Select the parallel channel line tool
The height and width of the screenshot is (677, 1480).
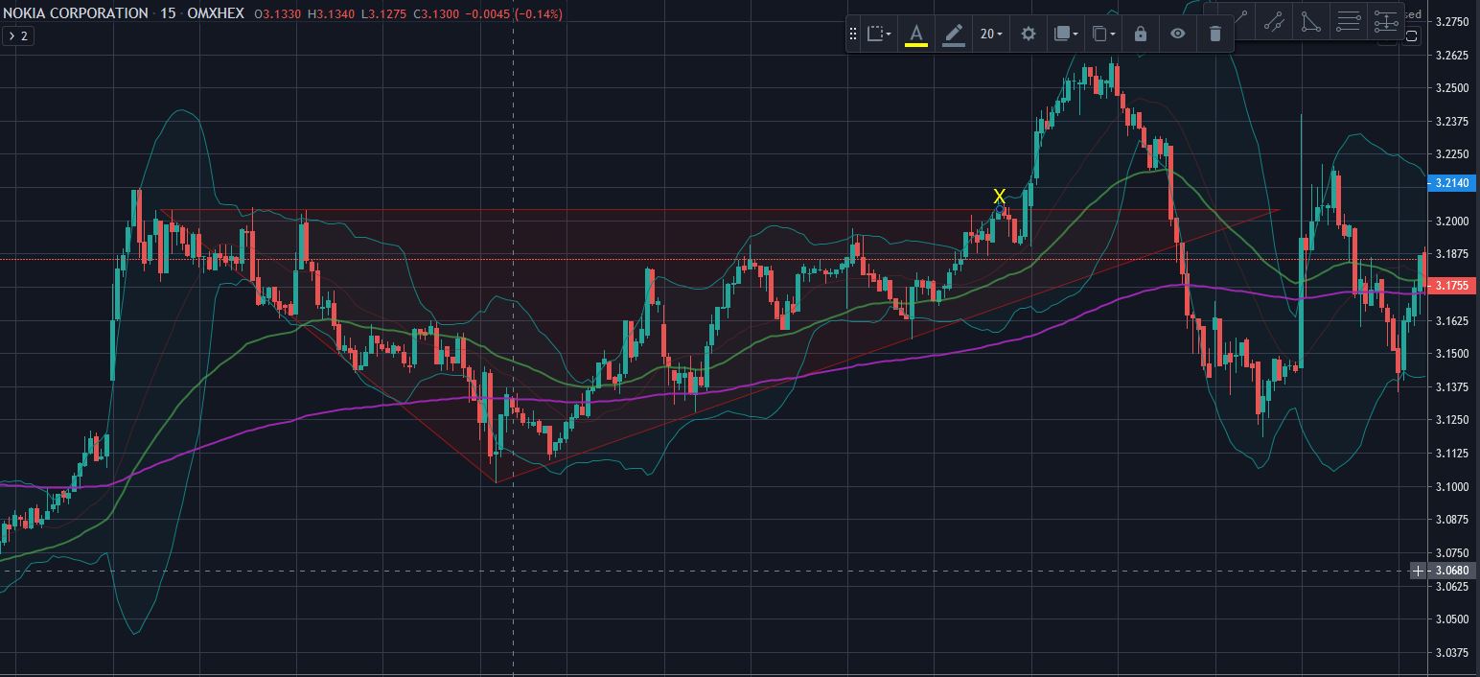[1274, 21]
